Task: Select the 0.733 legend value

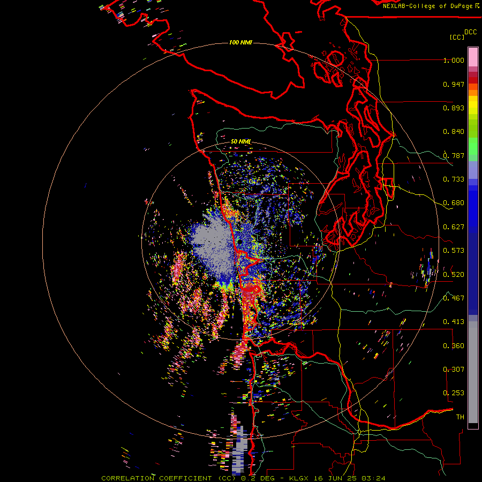Action: tap(454, 179)
